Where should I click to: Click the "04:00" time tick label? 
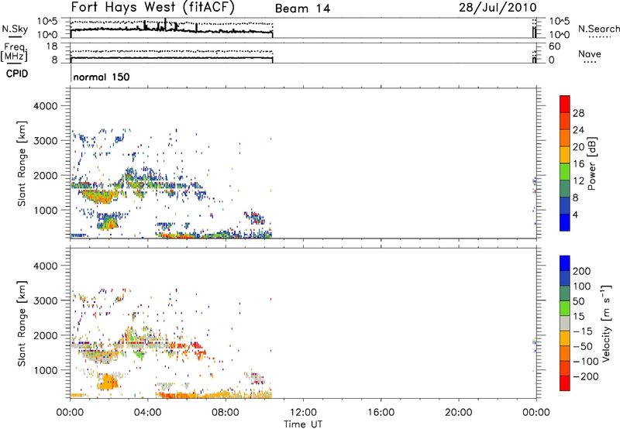148,413
